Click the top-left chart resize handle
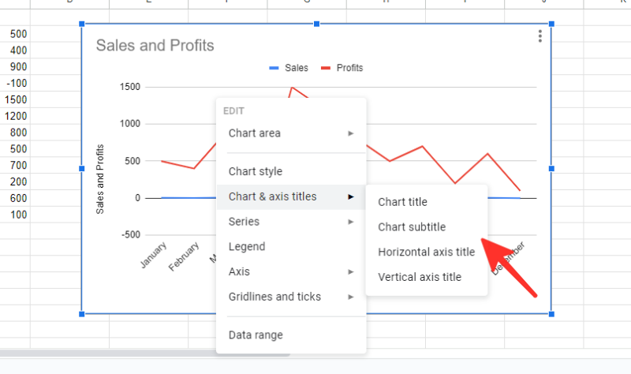Image resolution: width=631 pixels, height=374 pixels. (82, 24)
